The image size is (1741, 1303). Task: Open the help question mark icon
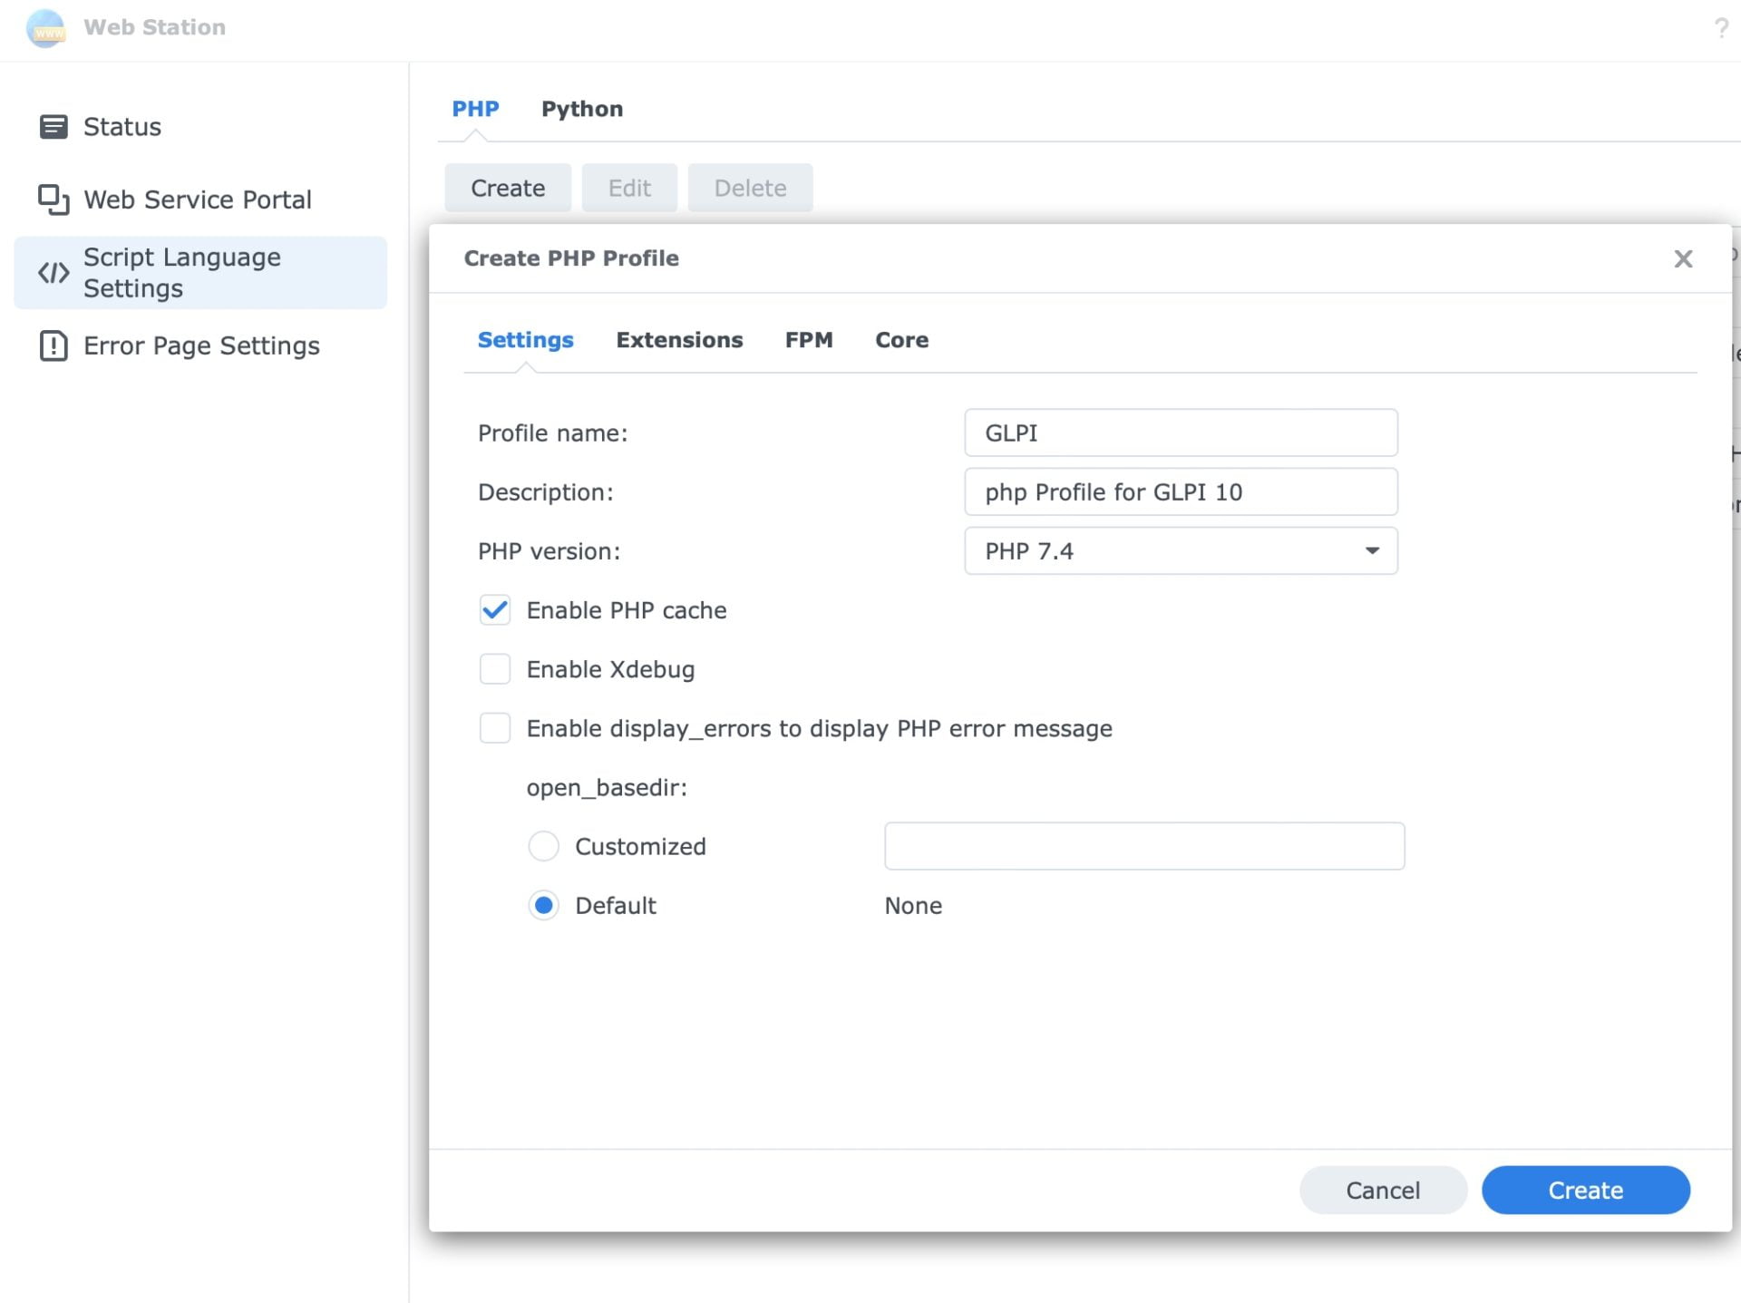1720,28
